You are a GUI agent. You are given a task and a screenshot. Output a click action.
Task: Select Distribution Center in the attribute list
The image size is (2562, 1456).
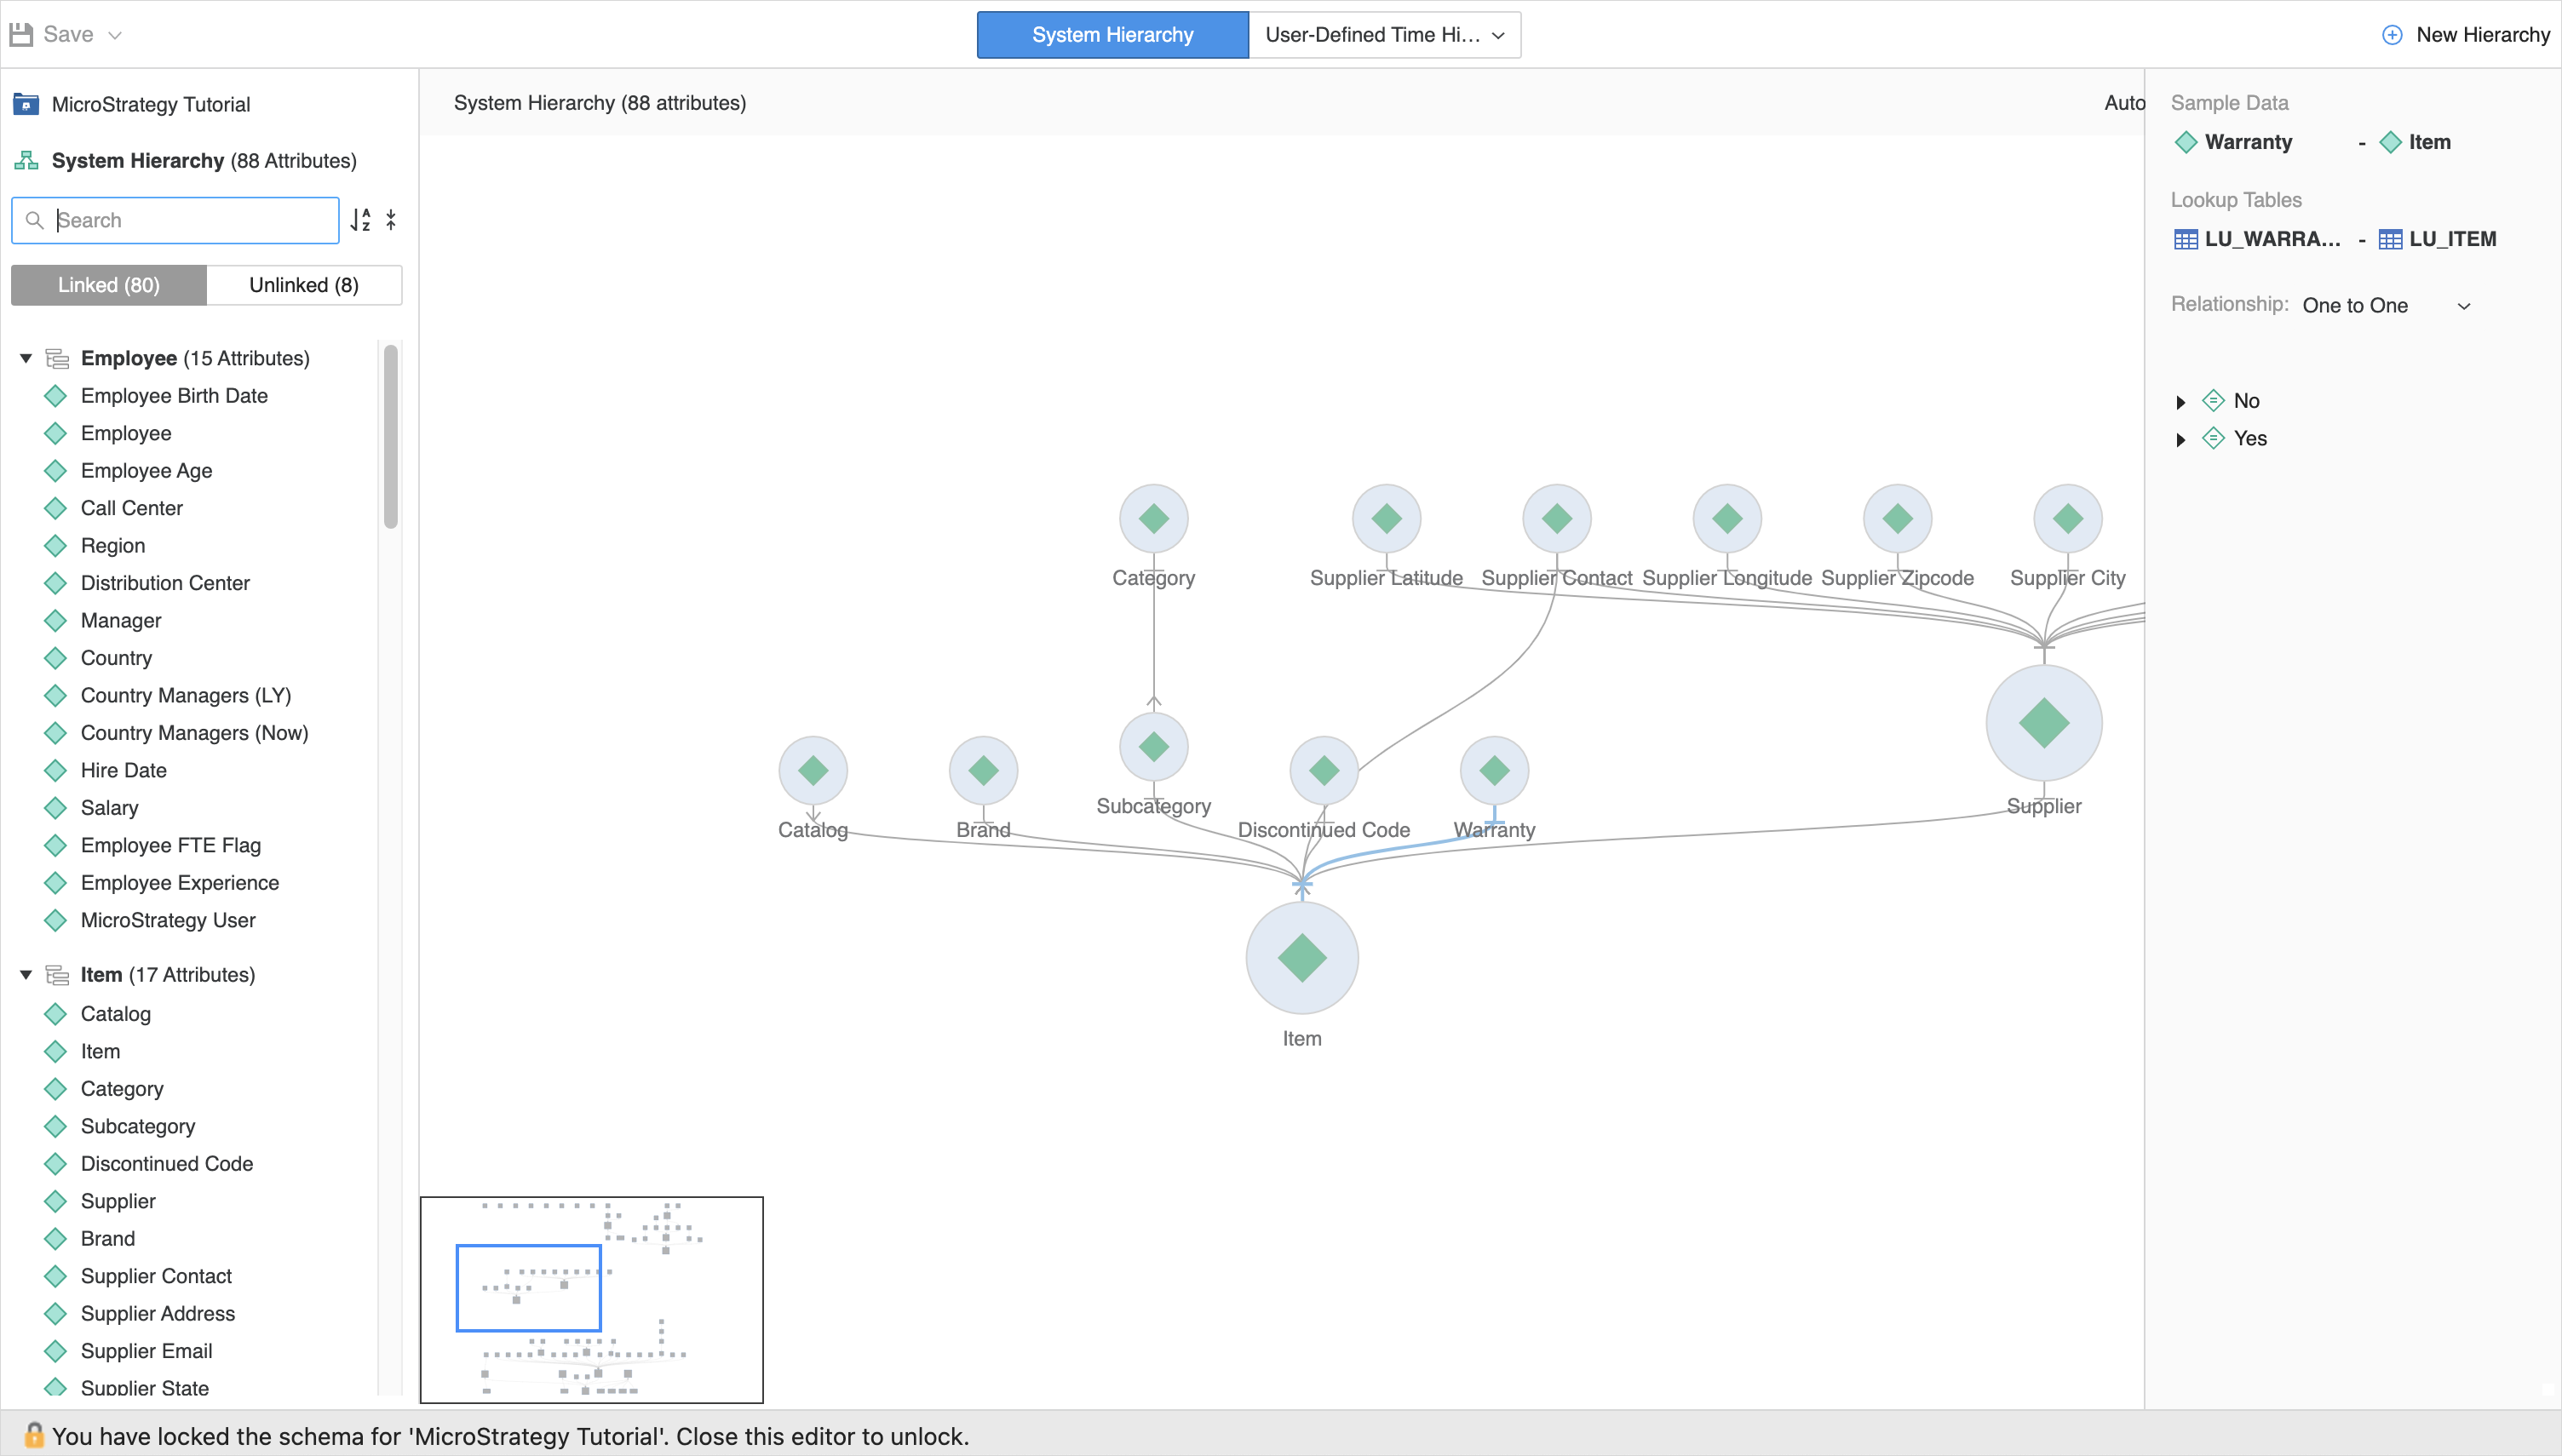tap(165, 583)
